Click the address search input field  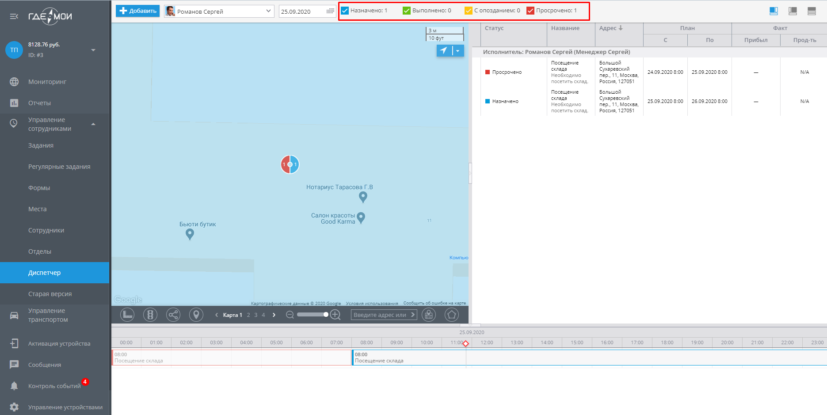pos(380,315)
